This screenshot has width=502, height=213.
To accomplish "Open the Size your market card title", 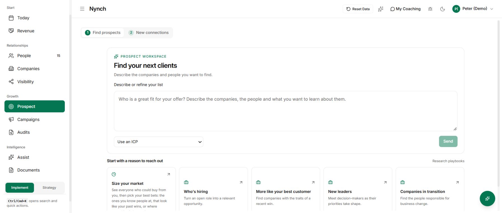I will [127, 183].
